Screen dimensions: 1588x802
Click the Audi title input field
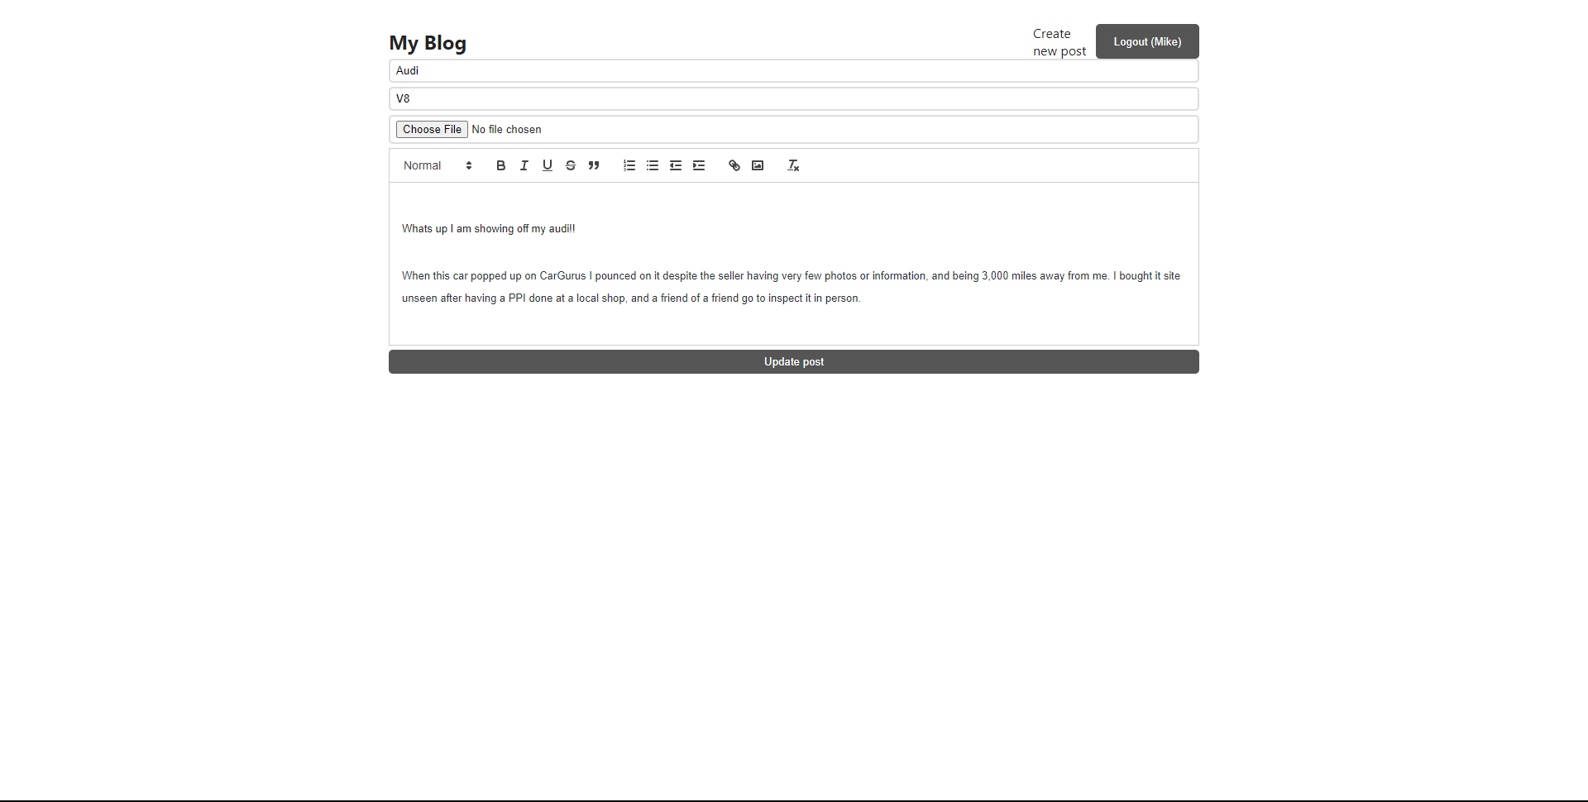coord(793,70)
